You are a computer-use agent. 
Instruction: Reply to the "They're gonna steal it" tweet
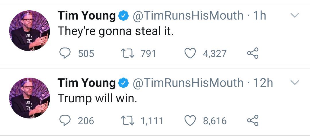click(65, 53)
